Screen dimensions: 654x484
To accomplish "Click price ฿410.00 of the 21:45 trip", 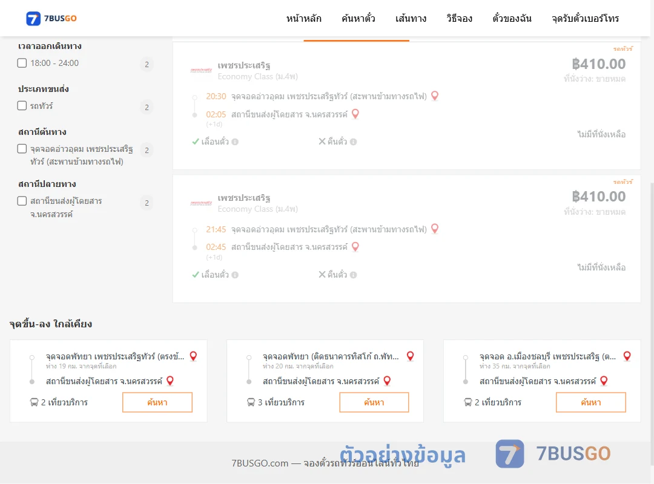I will click(x=598, y=197).
